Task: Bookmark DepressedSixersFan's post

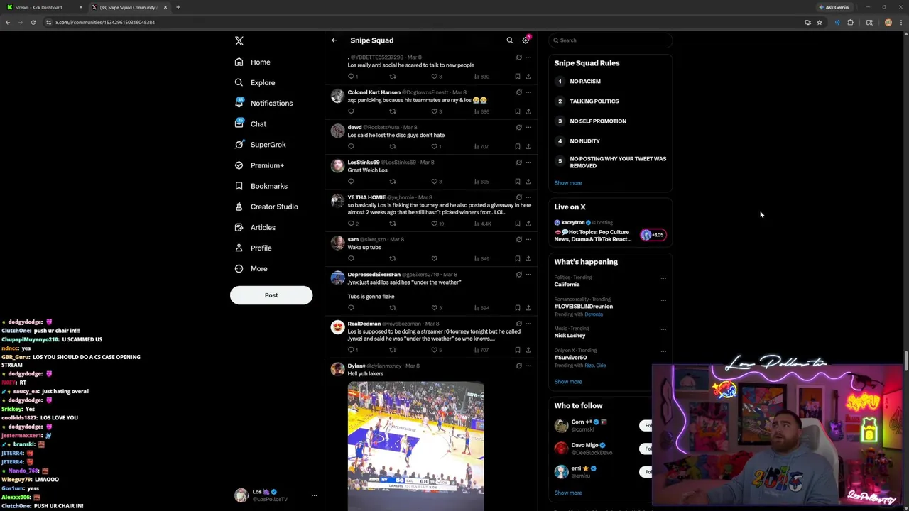Action: [517, 308]
